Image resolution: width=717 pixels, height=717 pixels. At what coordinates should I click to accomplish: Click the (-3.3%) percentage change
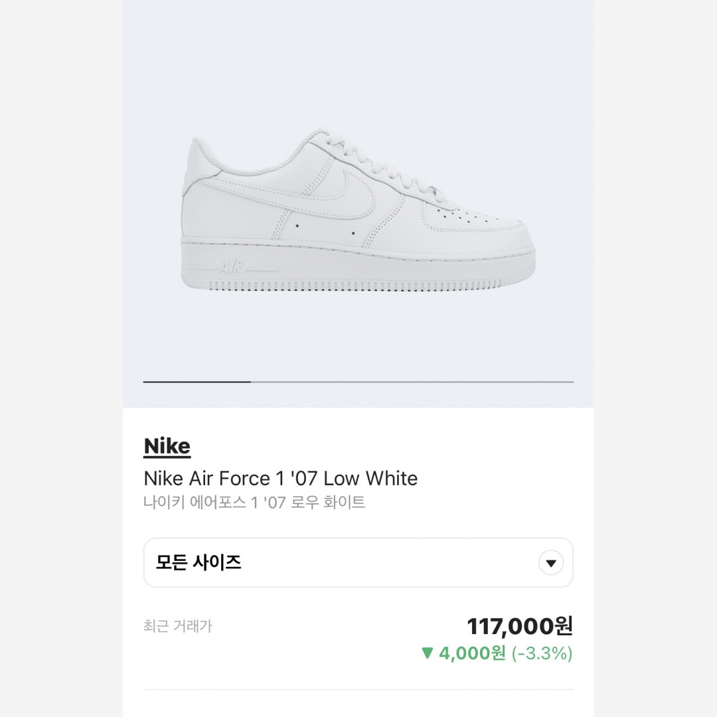pos(542,653)
